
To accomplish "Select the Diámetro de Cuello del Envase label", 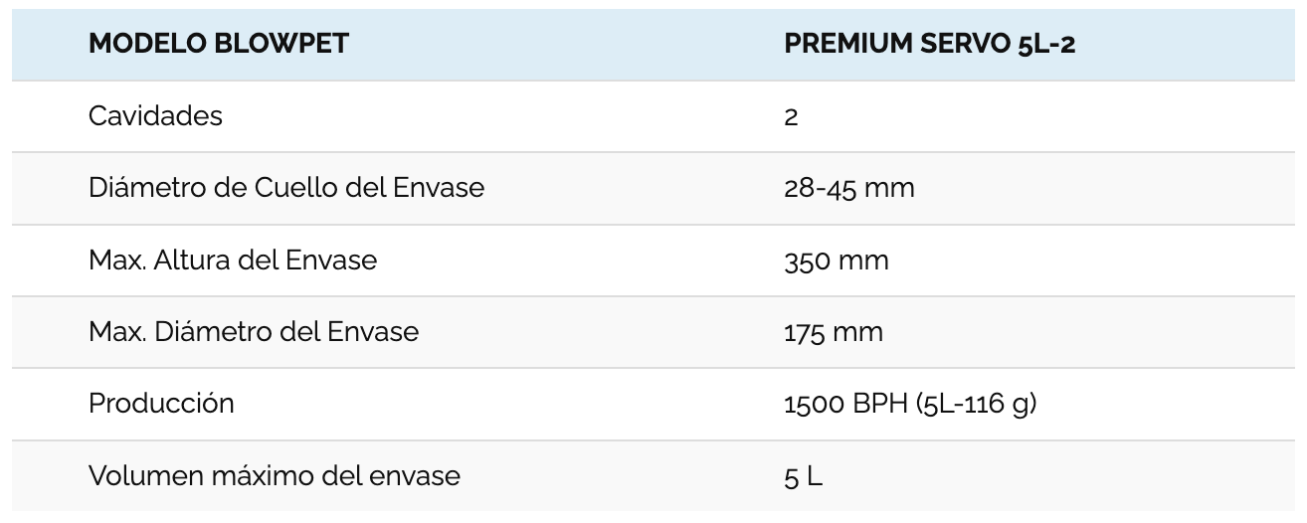I will [x=286, y=188].
